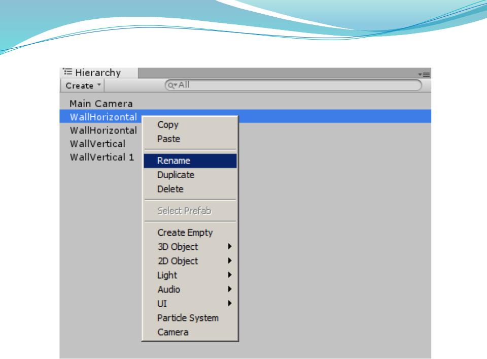Select the WallVertical object

[x=97, y=144]
